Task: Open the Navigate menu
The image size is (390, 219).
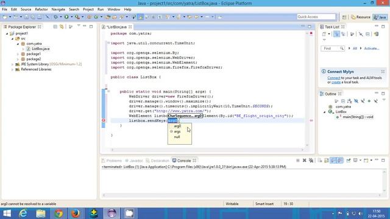Action: point(58,10)
